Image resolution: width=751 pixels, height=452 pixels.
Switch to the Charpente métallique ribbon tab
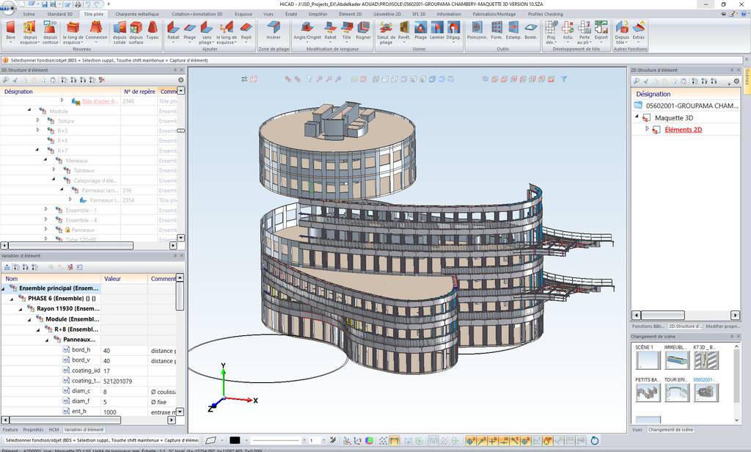pyautogui.click(x=136, y=14)
